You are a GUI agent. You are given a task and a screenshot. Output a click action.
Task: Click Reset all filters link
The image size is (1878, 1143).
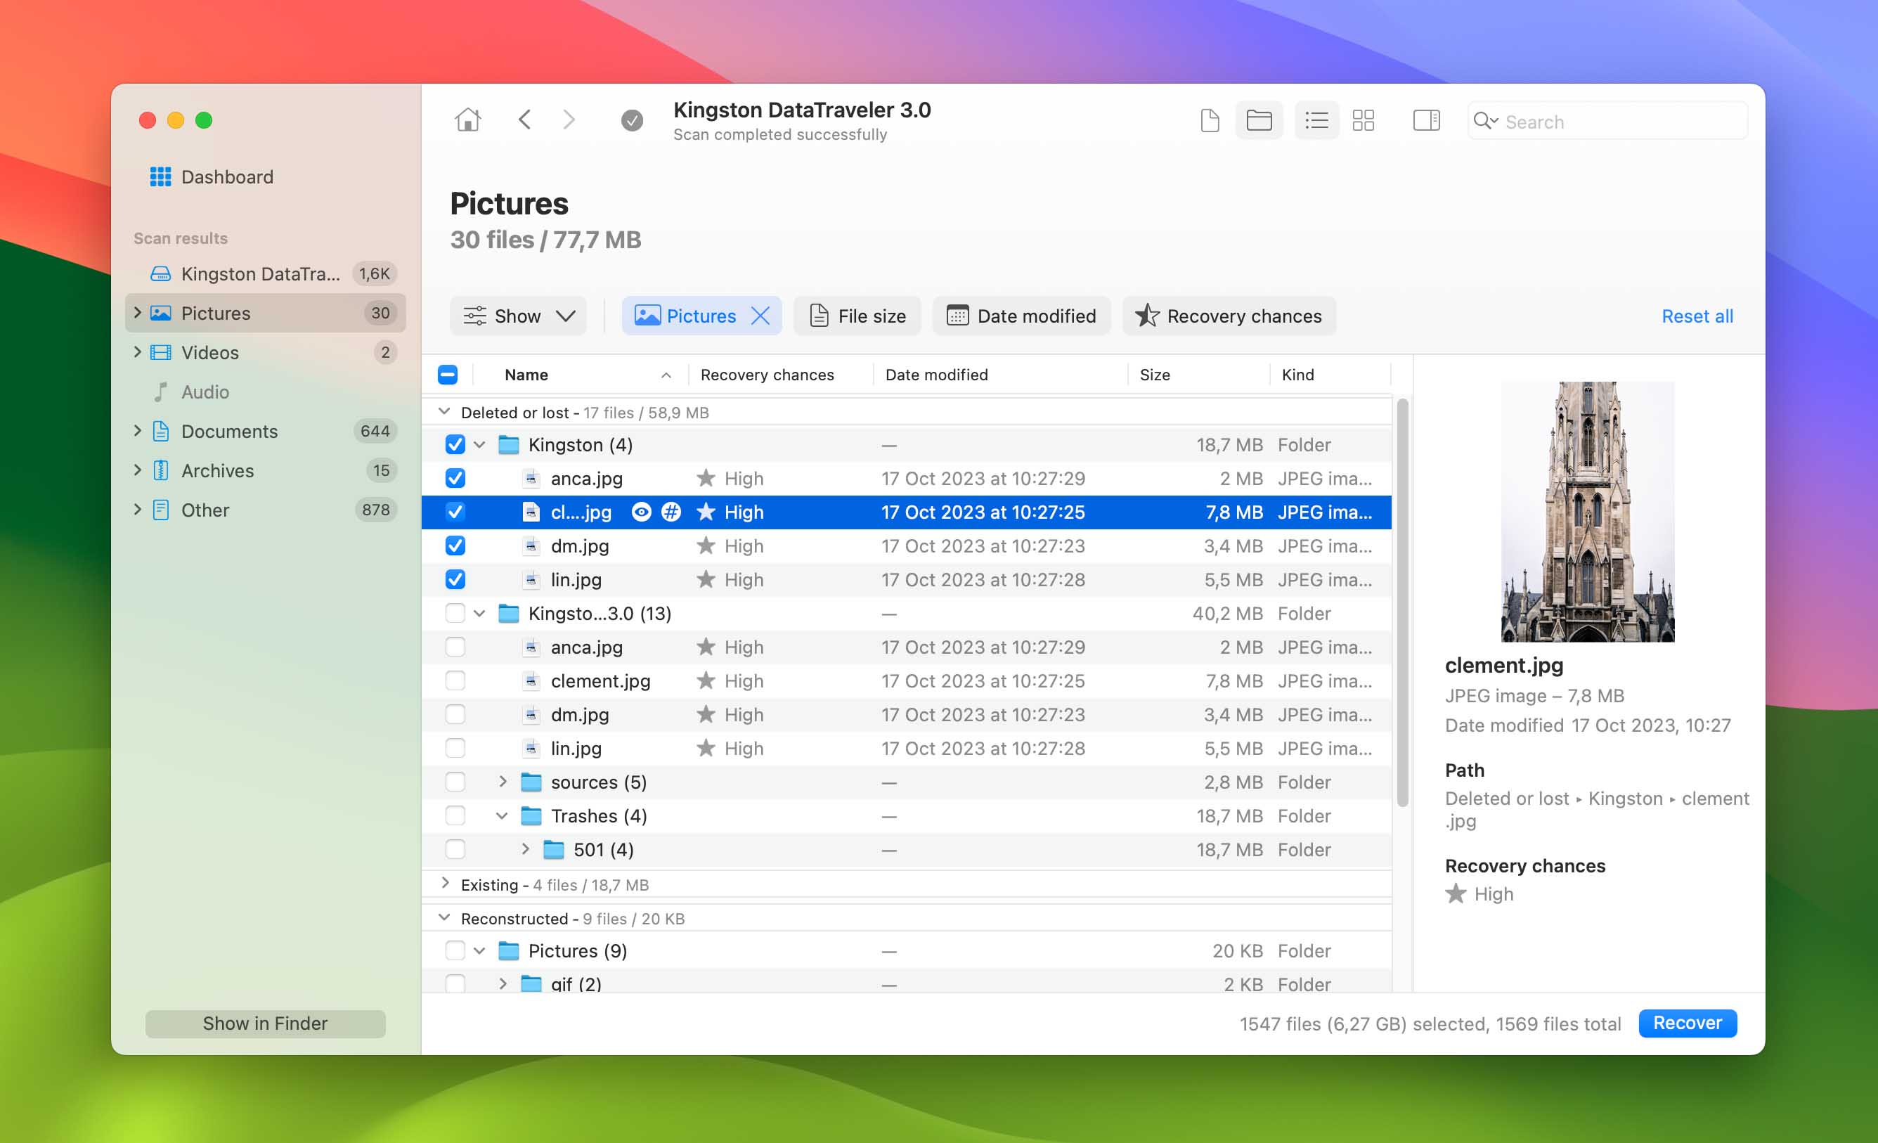[1697, 316]
